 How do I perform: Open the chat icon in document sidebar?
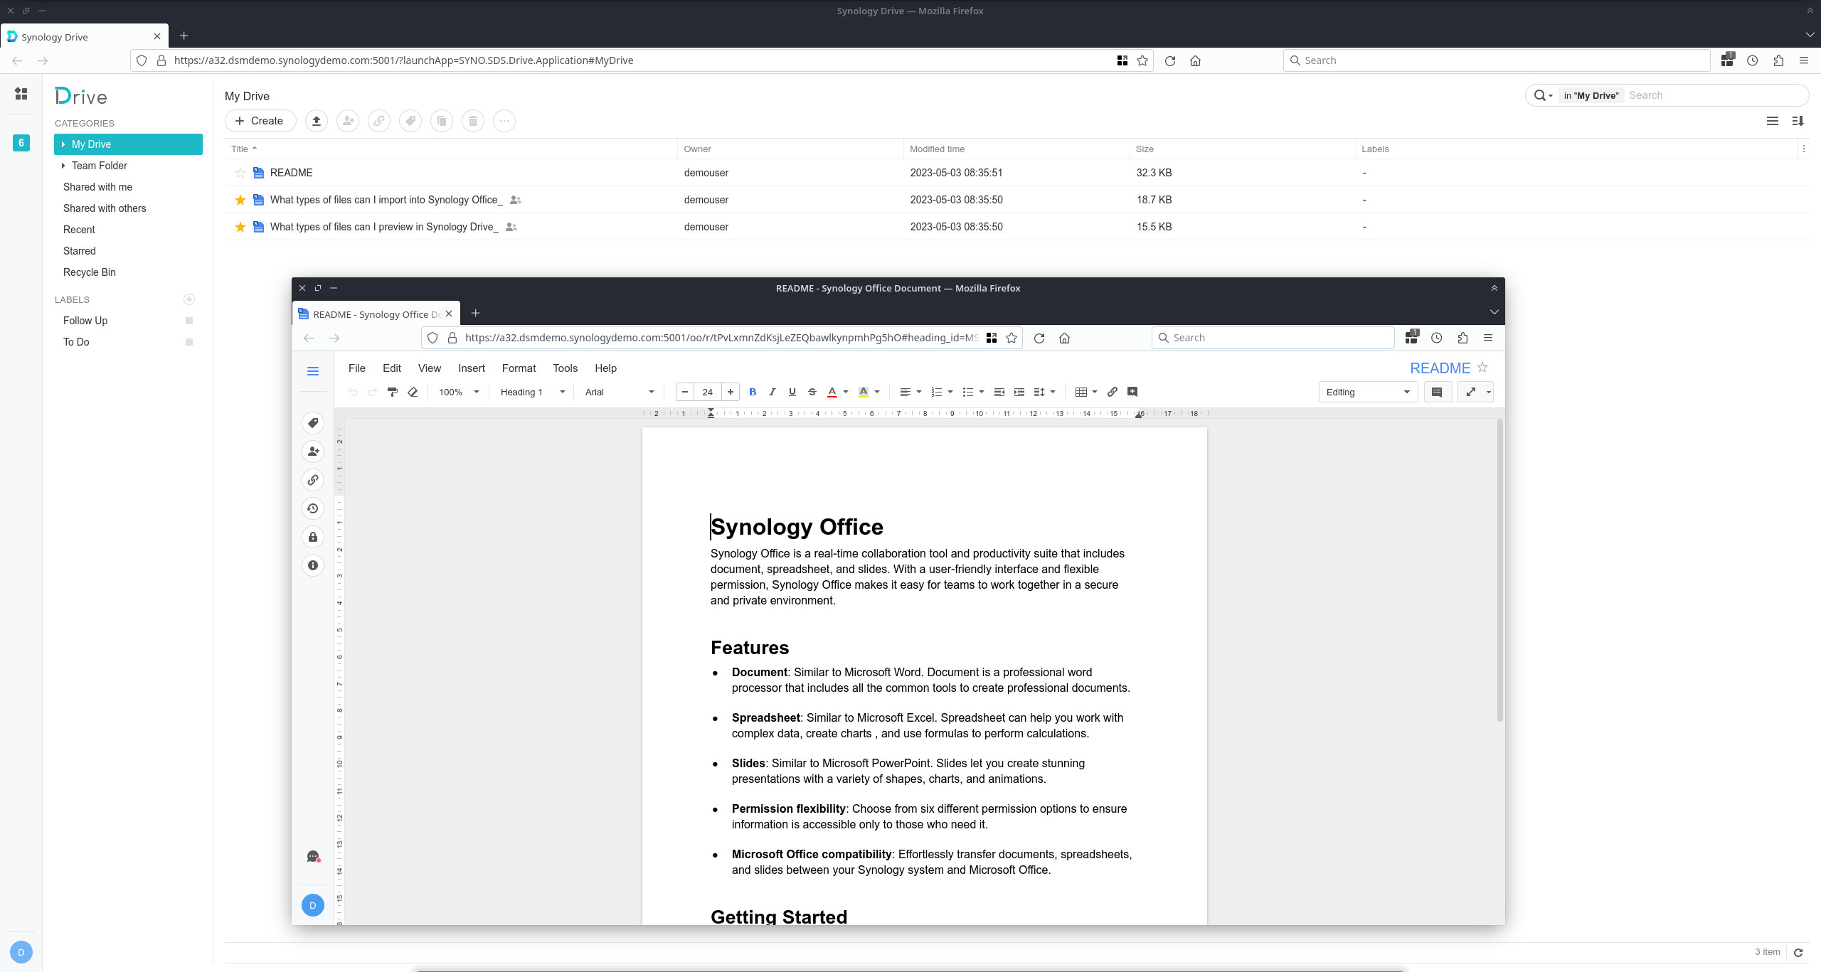click(313, 856)
